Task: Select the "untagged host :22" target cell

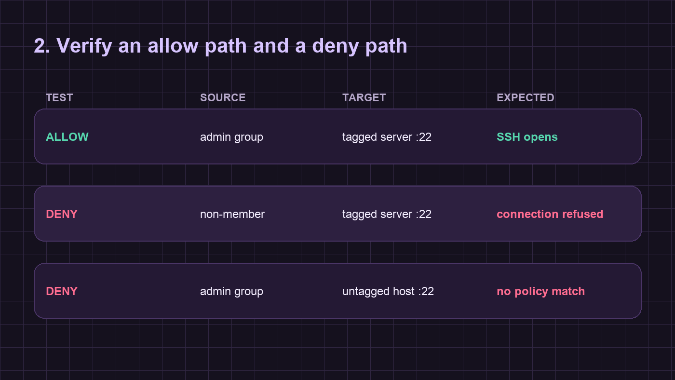Action: (x=388, y=292)
